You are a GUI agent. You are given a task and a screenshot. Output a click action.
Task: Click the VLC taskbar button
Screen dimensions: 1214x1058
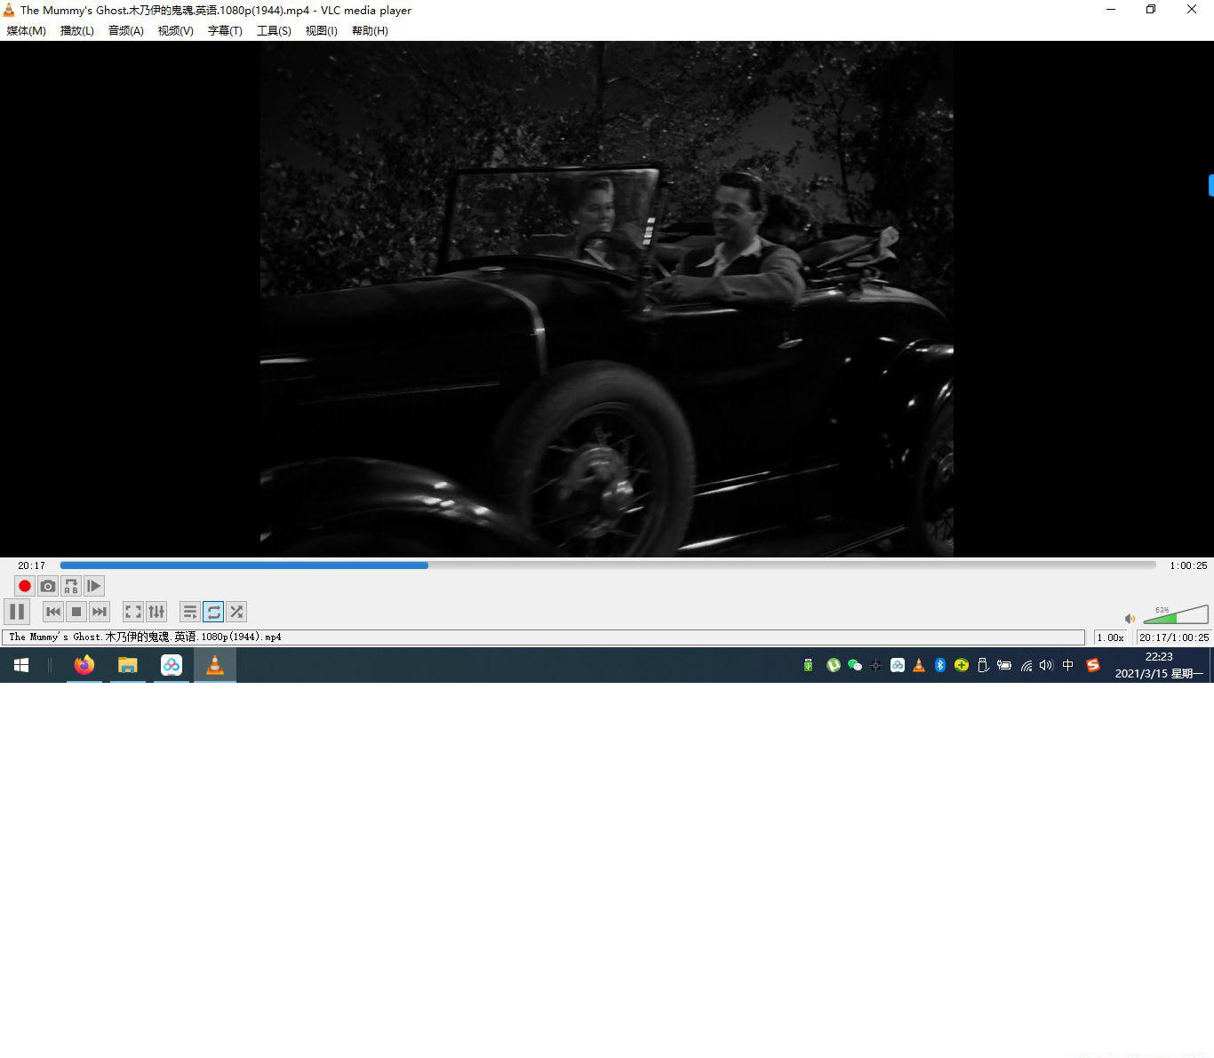[x=215, y=665]
